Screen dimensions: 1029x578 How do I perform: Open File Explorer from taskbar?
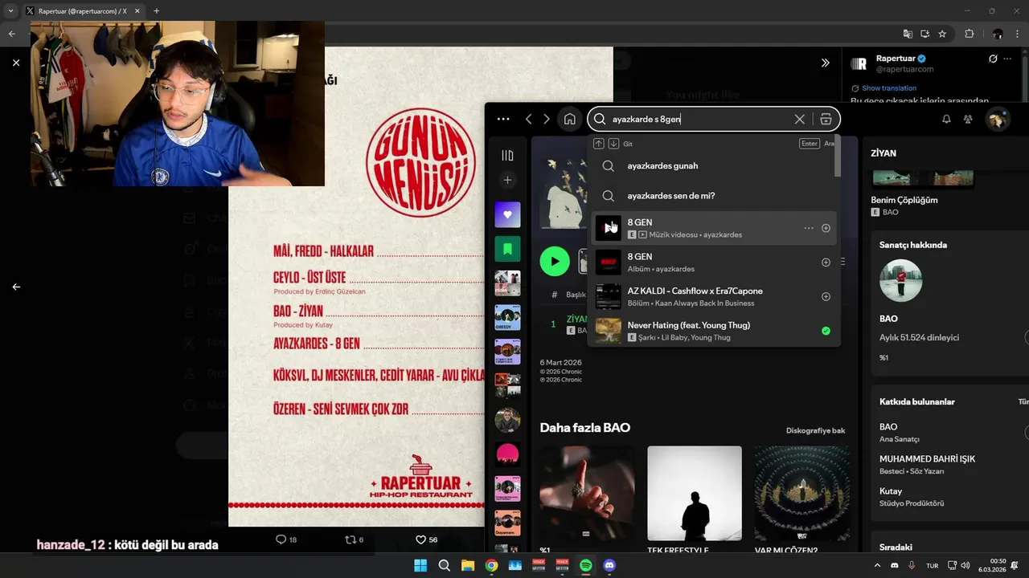[x=468, y=565]
